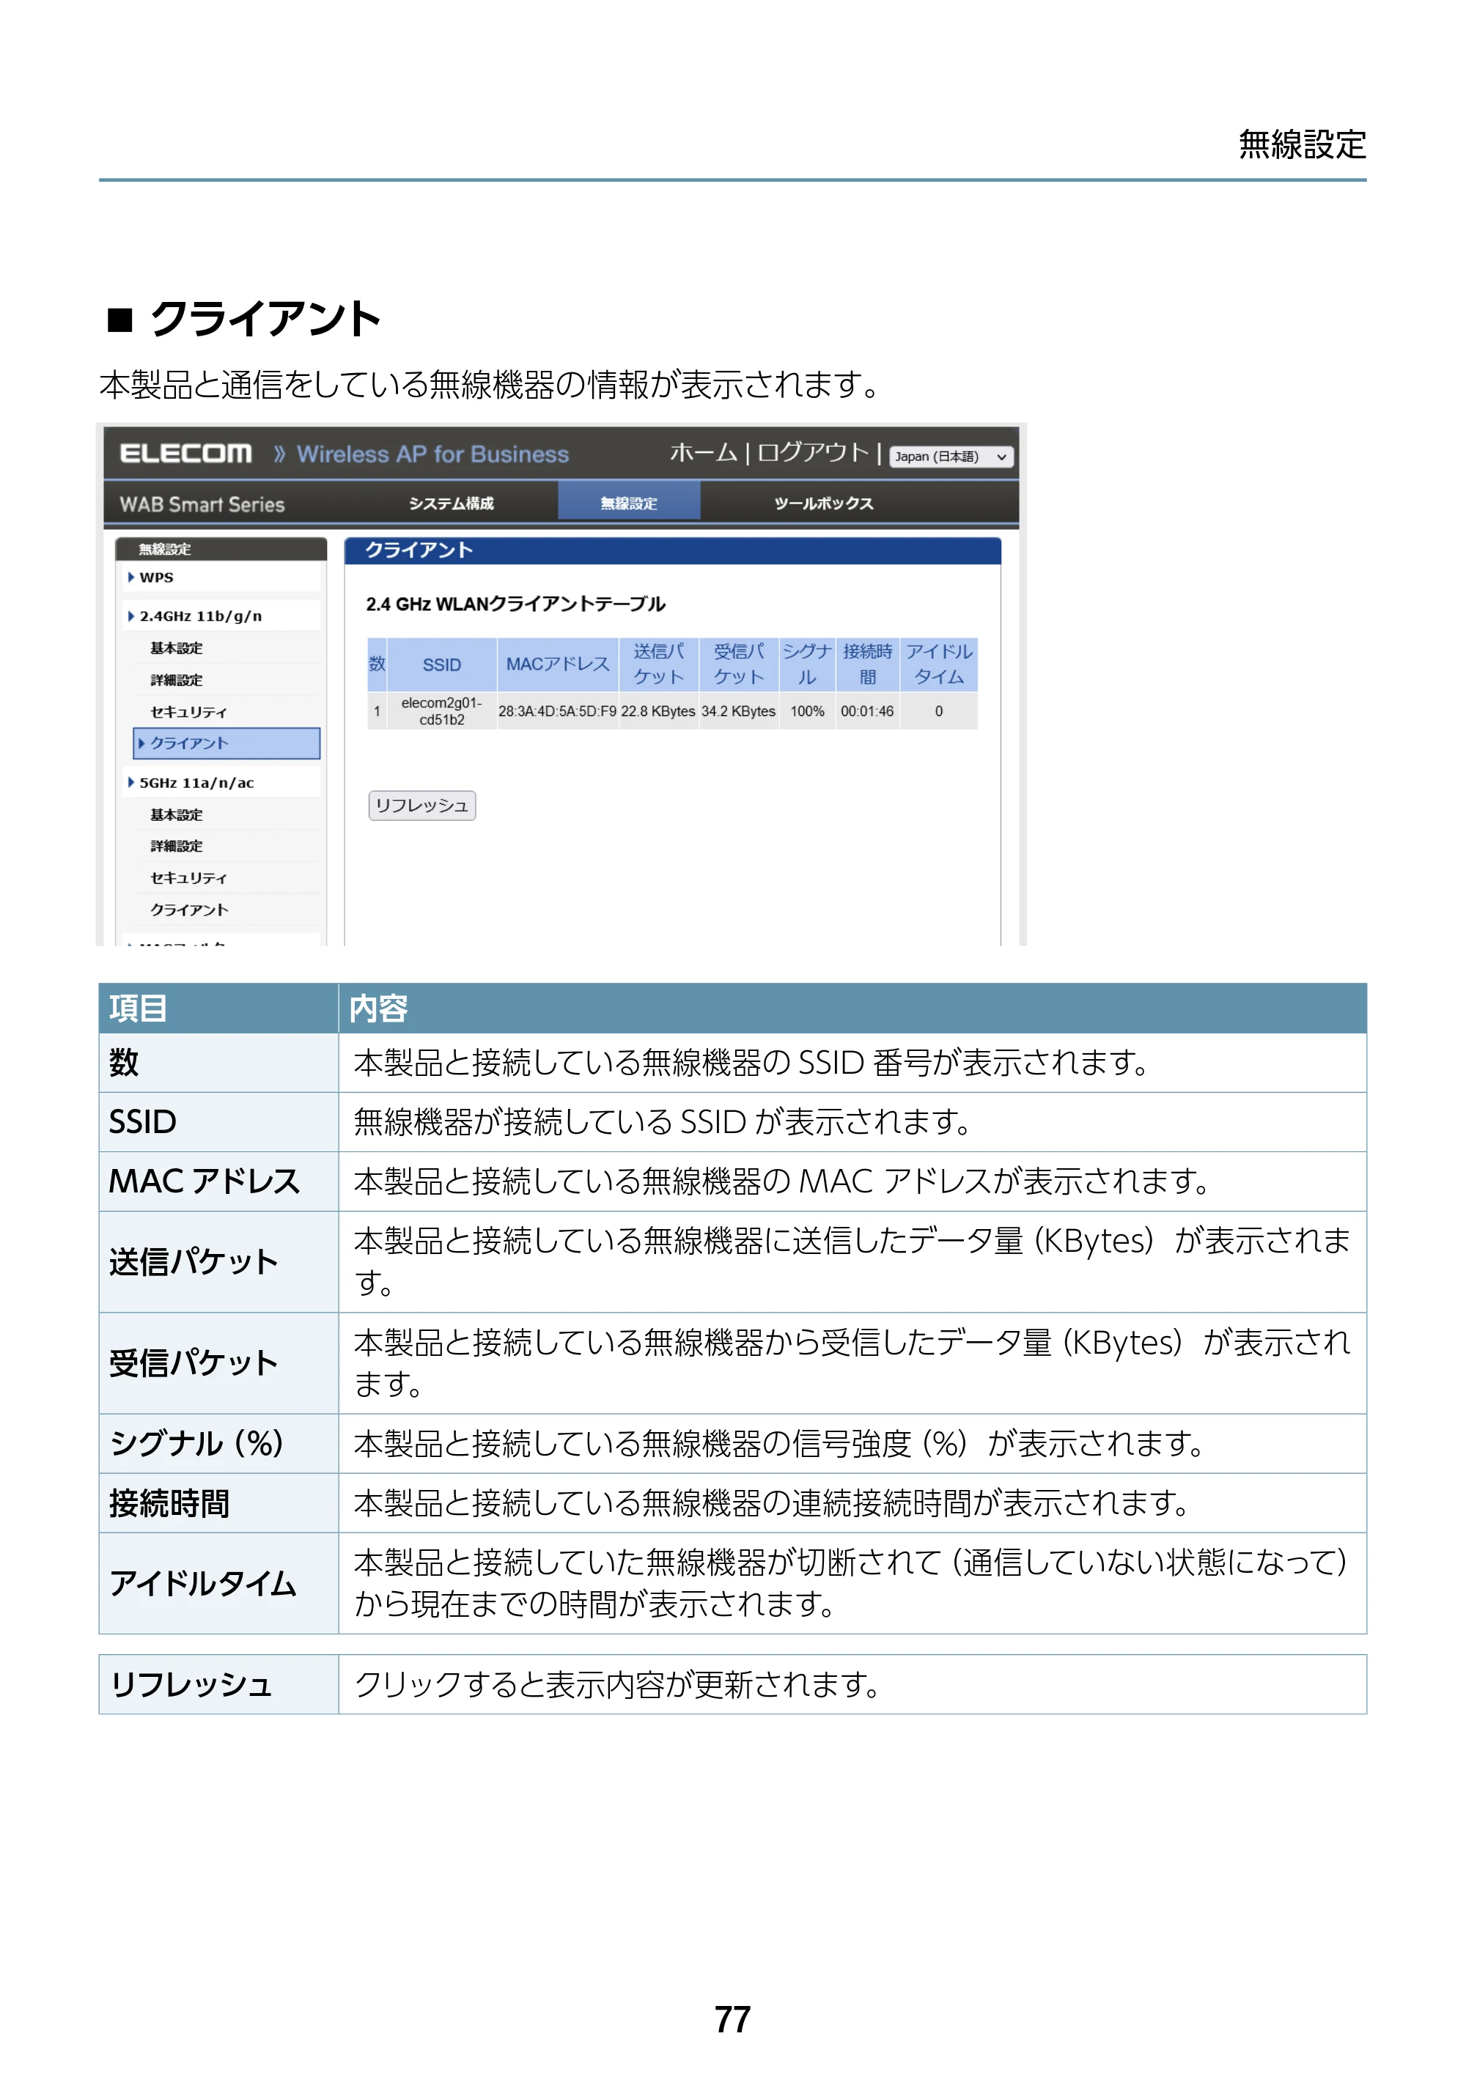Expand the WPS sidebar item
This screenshot has width=1466, height=2080.
pos(221,577)
